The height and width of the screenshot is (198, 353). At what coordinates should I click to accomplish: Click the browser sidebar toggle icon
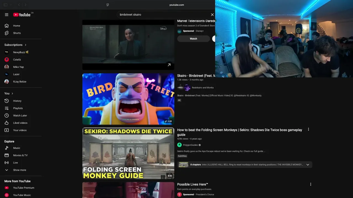(6, 5)
